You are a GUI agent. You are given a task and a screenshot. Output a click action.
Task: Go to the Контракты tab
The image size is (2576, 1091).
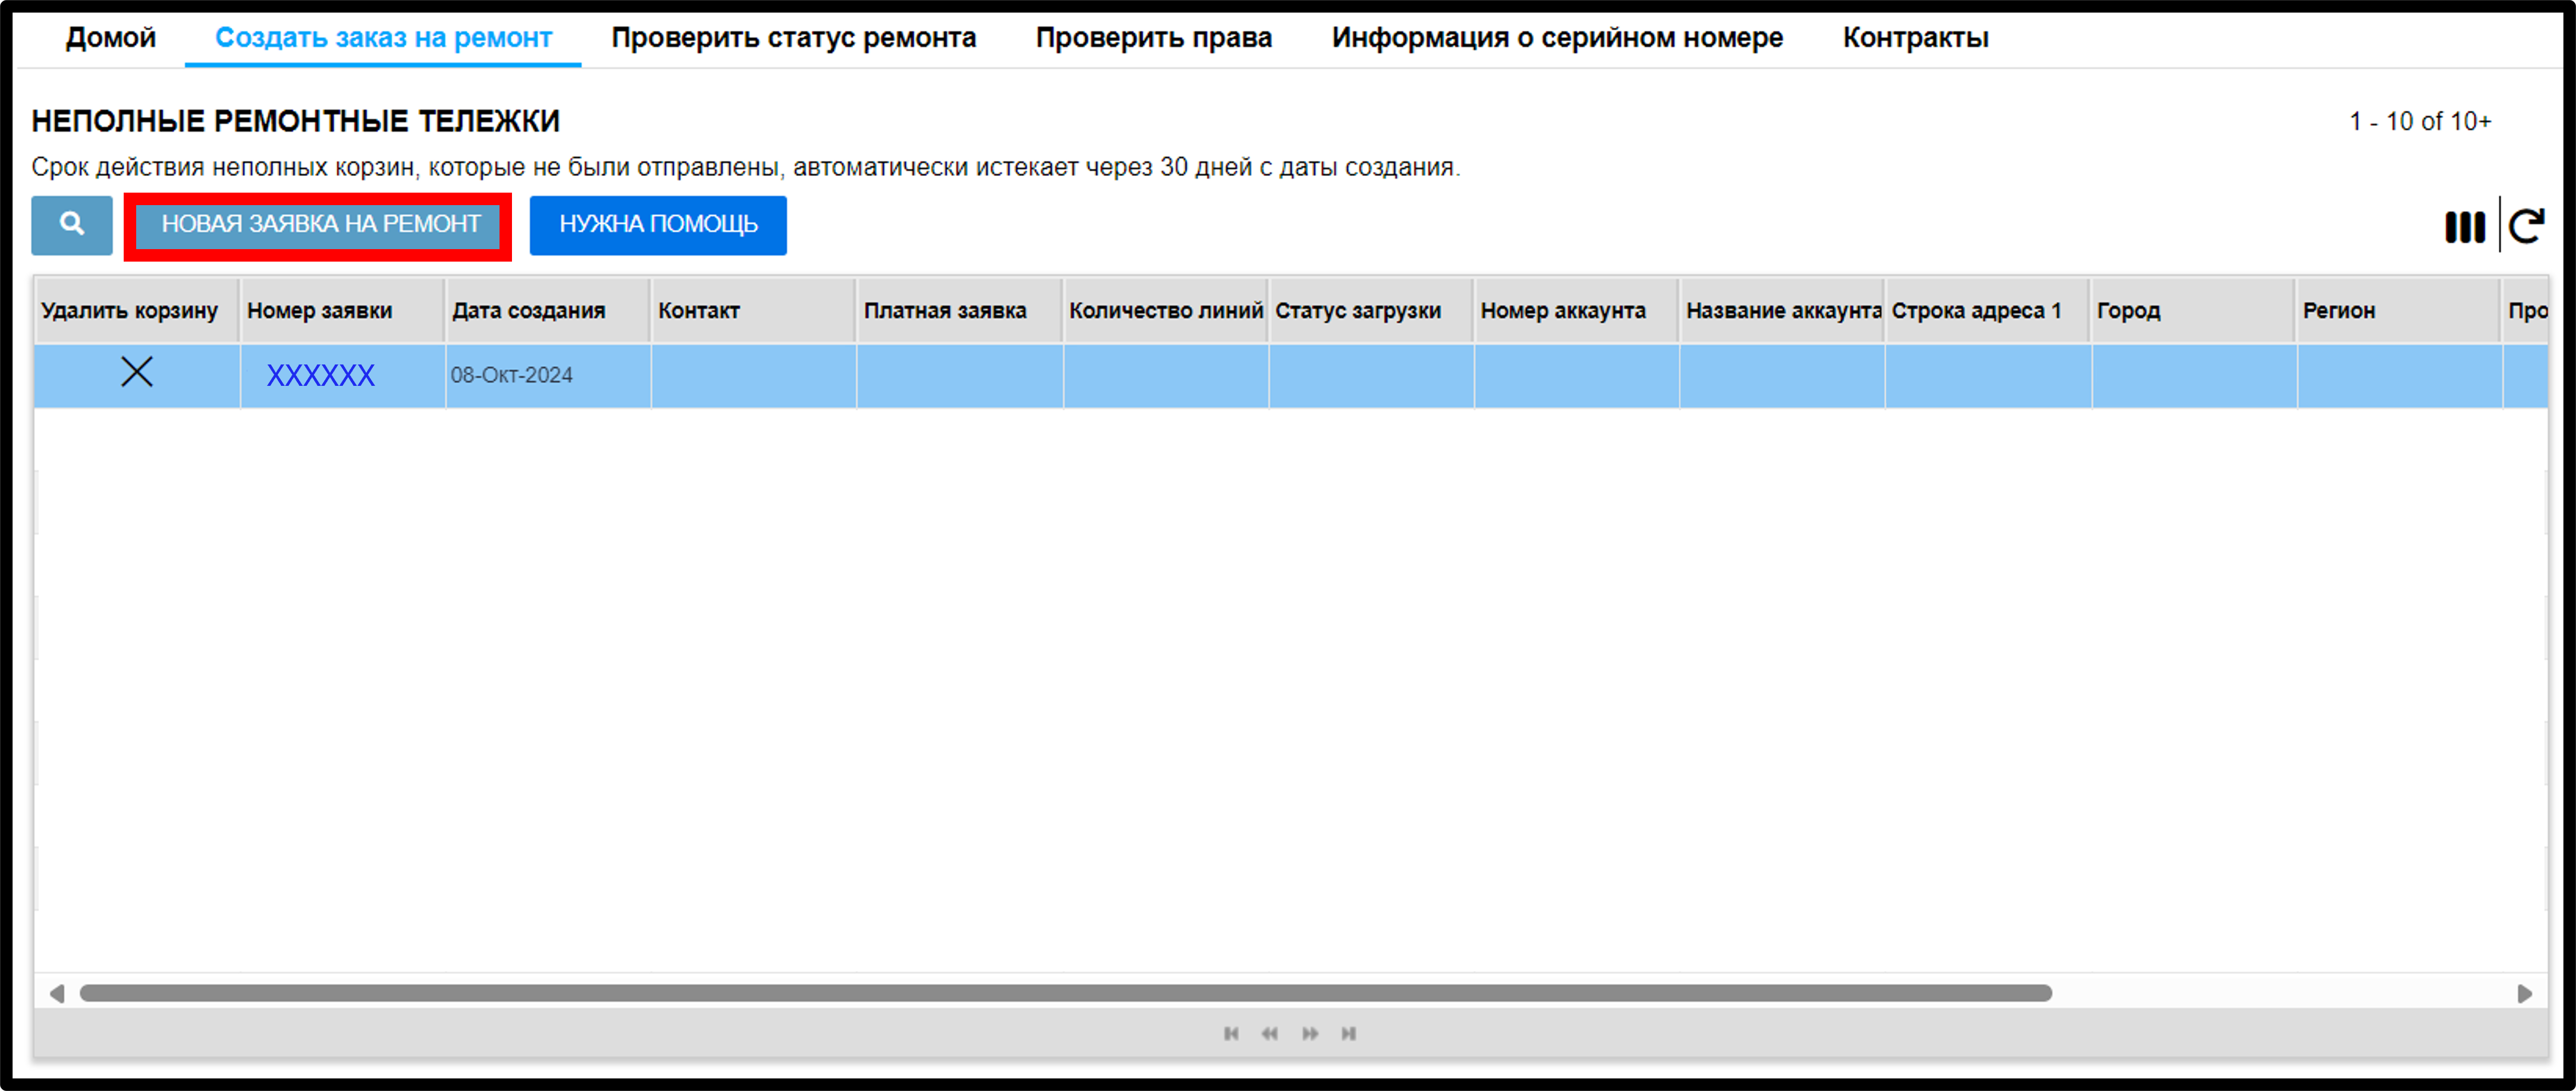(x=1916, y=38)
